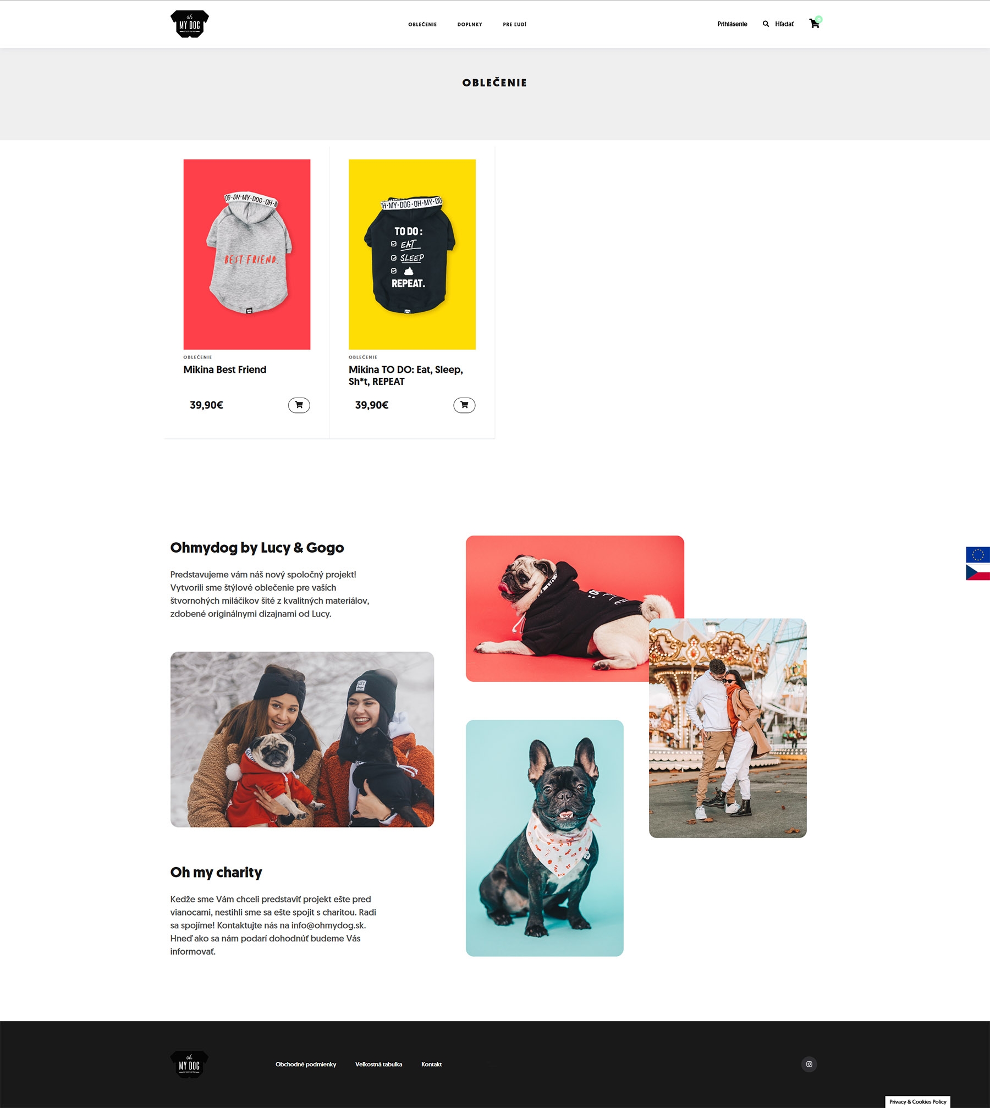Viewport: 990px width, 1108px height.
Task: Switch to EU flag language option
Action: 978,555
